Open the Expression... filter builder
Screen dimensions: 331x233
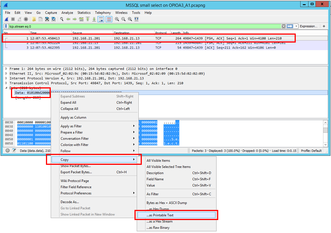click(x=308, y=26)
